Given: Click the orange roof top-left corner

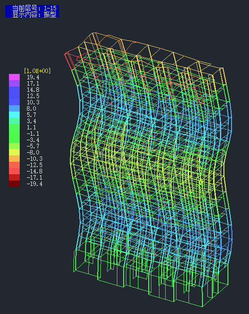Looking at the screenshot, I should [93, 33].
